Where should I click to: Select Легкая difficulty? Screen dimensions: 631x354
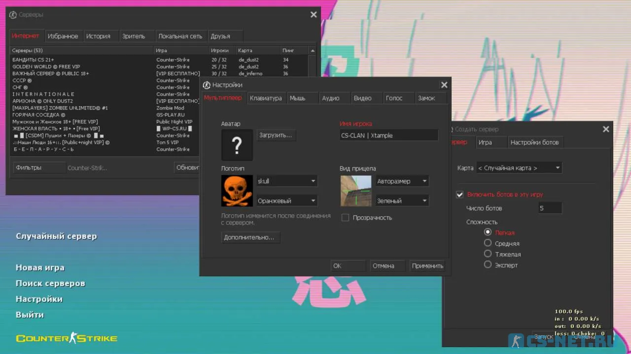tap(488, 232)
